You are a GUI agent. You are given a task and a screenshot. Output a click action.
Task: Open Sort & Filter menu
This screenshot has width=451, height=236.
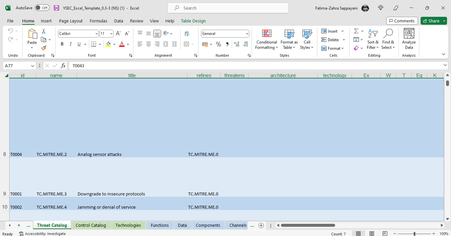373,40
